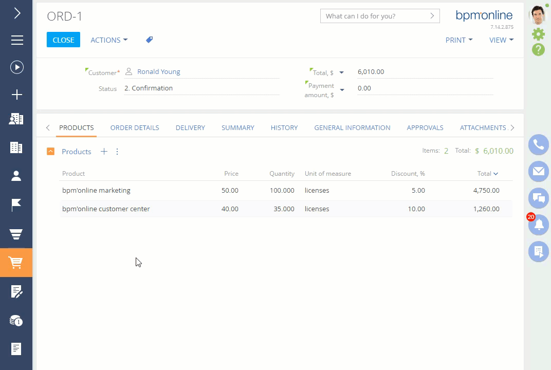
Task: Open the Orders shopping cart section
Action: (x=16, y=263)
